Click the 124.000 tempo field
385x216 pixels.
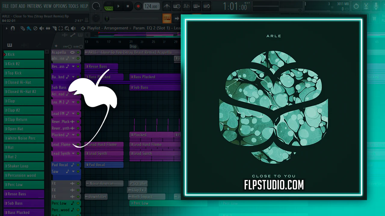(x=151, y=6)
